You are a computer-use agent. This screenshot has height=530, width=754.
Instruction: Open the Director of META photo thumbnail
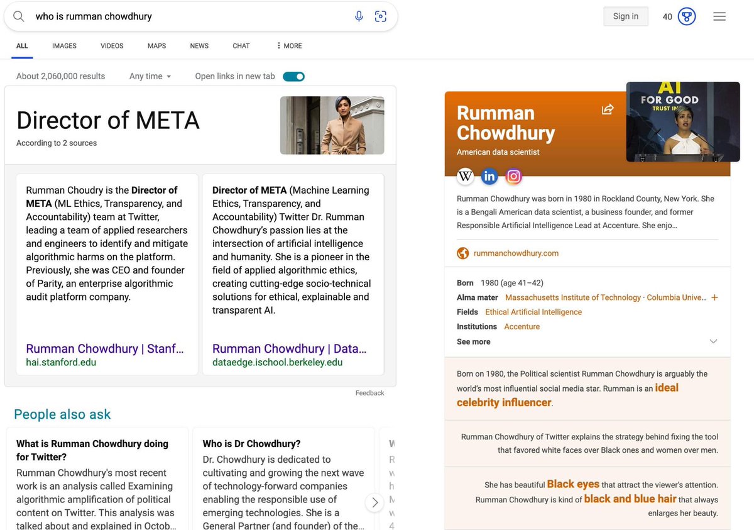[332, 125]
